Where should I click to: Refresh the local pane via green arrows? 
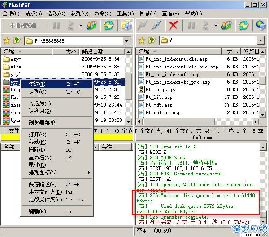tap(109, 26)
